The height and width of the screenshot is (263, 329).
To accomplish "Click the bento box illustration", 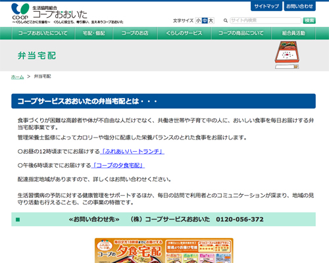I will click(x=288, y=55).
